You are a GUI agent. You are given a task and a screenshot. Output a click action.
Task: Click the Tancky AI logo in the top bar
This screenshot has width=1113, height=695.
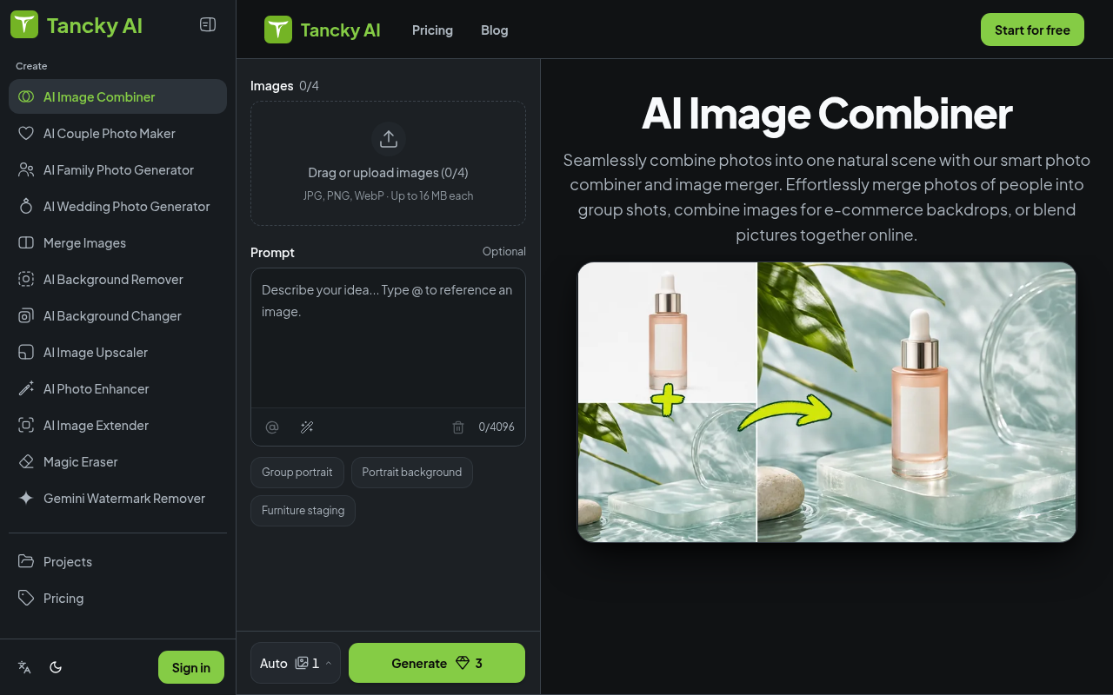(323, 30)
